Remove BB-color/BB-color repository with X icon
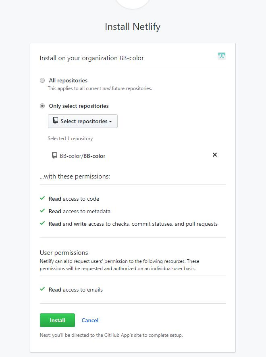The image size is (266, 357). pos(215,155)
